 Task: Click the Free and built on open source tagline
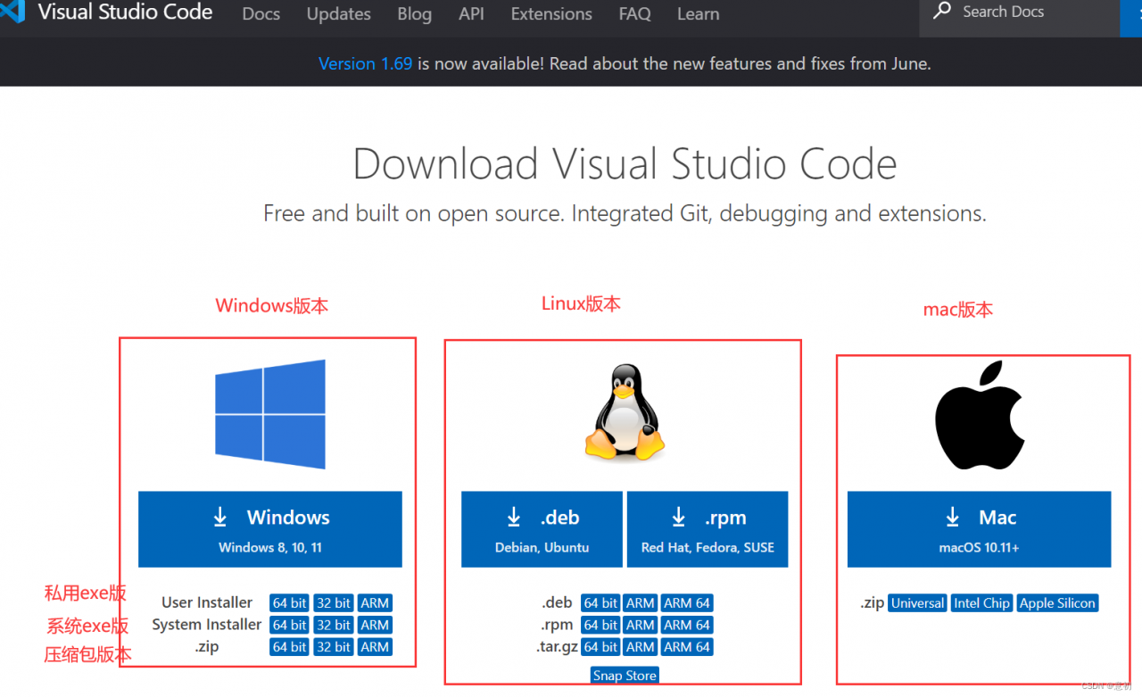pos(625,214)
